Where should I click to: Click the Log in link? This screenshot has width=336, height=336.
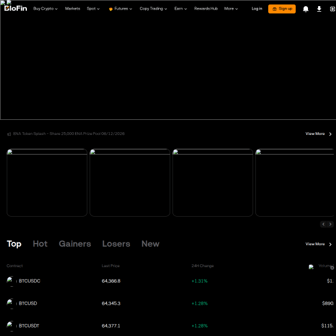pyautogui.click(x=256, y=8)
